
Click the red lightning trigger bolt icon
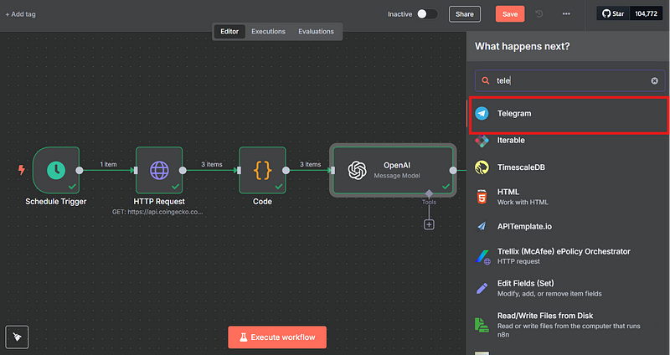(22, 170)
